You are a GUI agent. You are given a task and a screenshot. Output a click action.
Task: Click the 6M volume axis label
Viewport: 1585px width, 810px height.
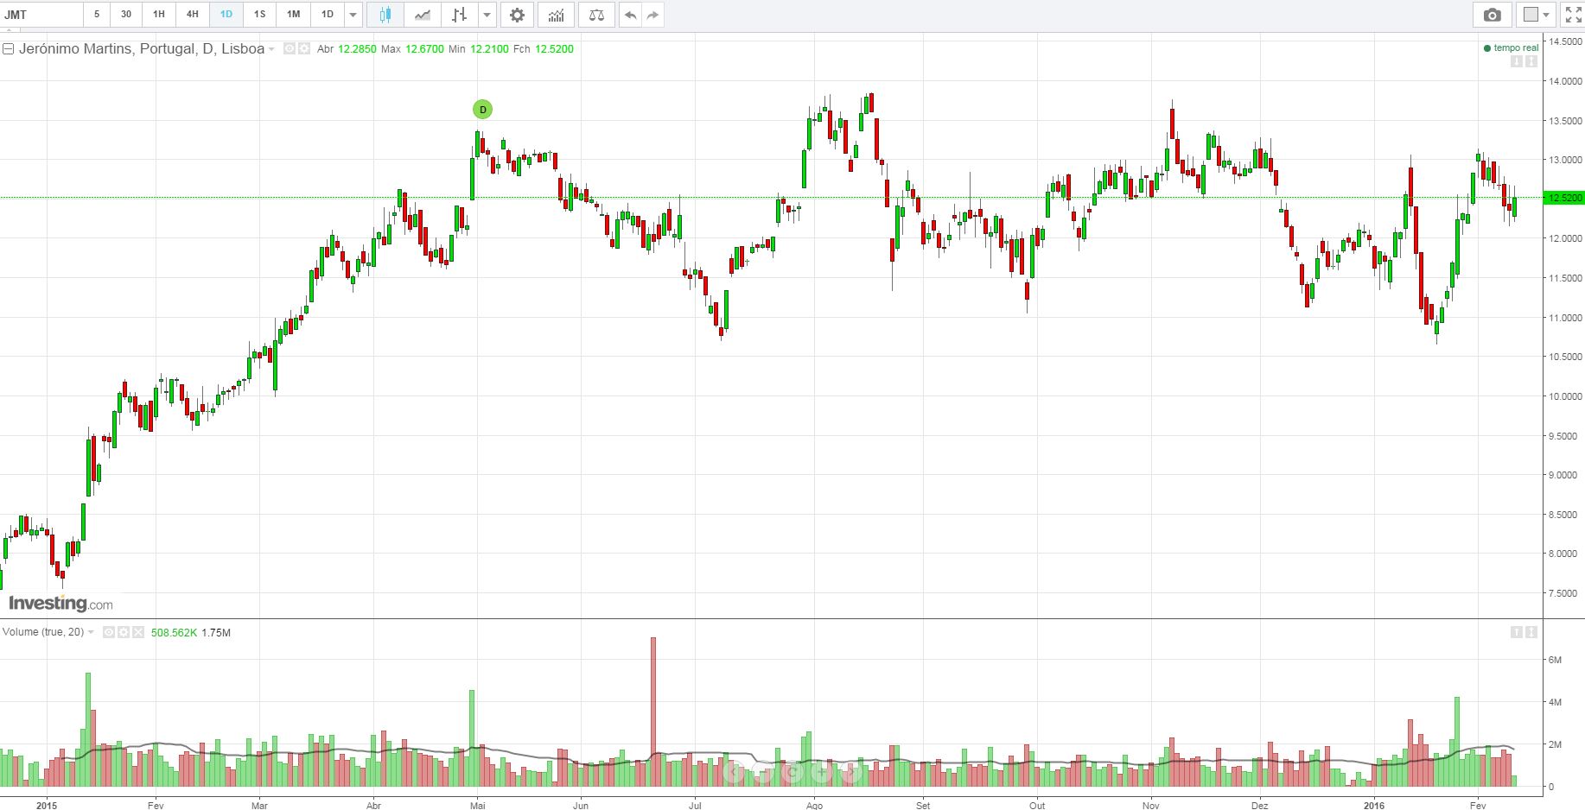(x=1555, y=661)
